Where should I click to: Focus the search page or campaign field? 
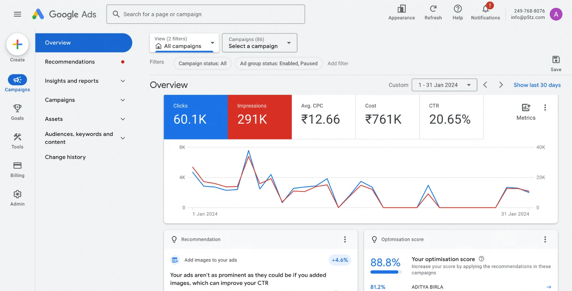point(206,14)
